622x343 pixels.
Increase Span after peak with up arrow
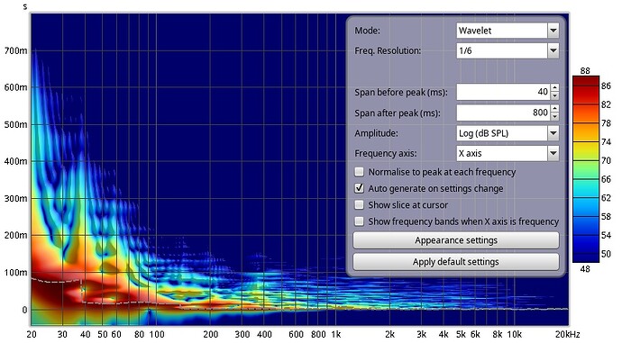click(555, 109)
